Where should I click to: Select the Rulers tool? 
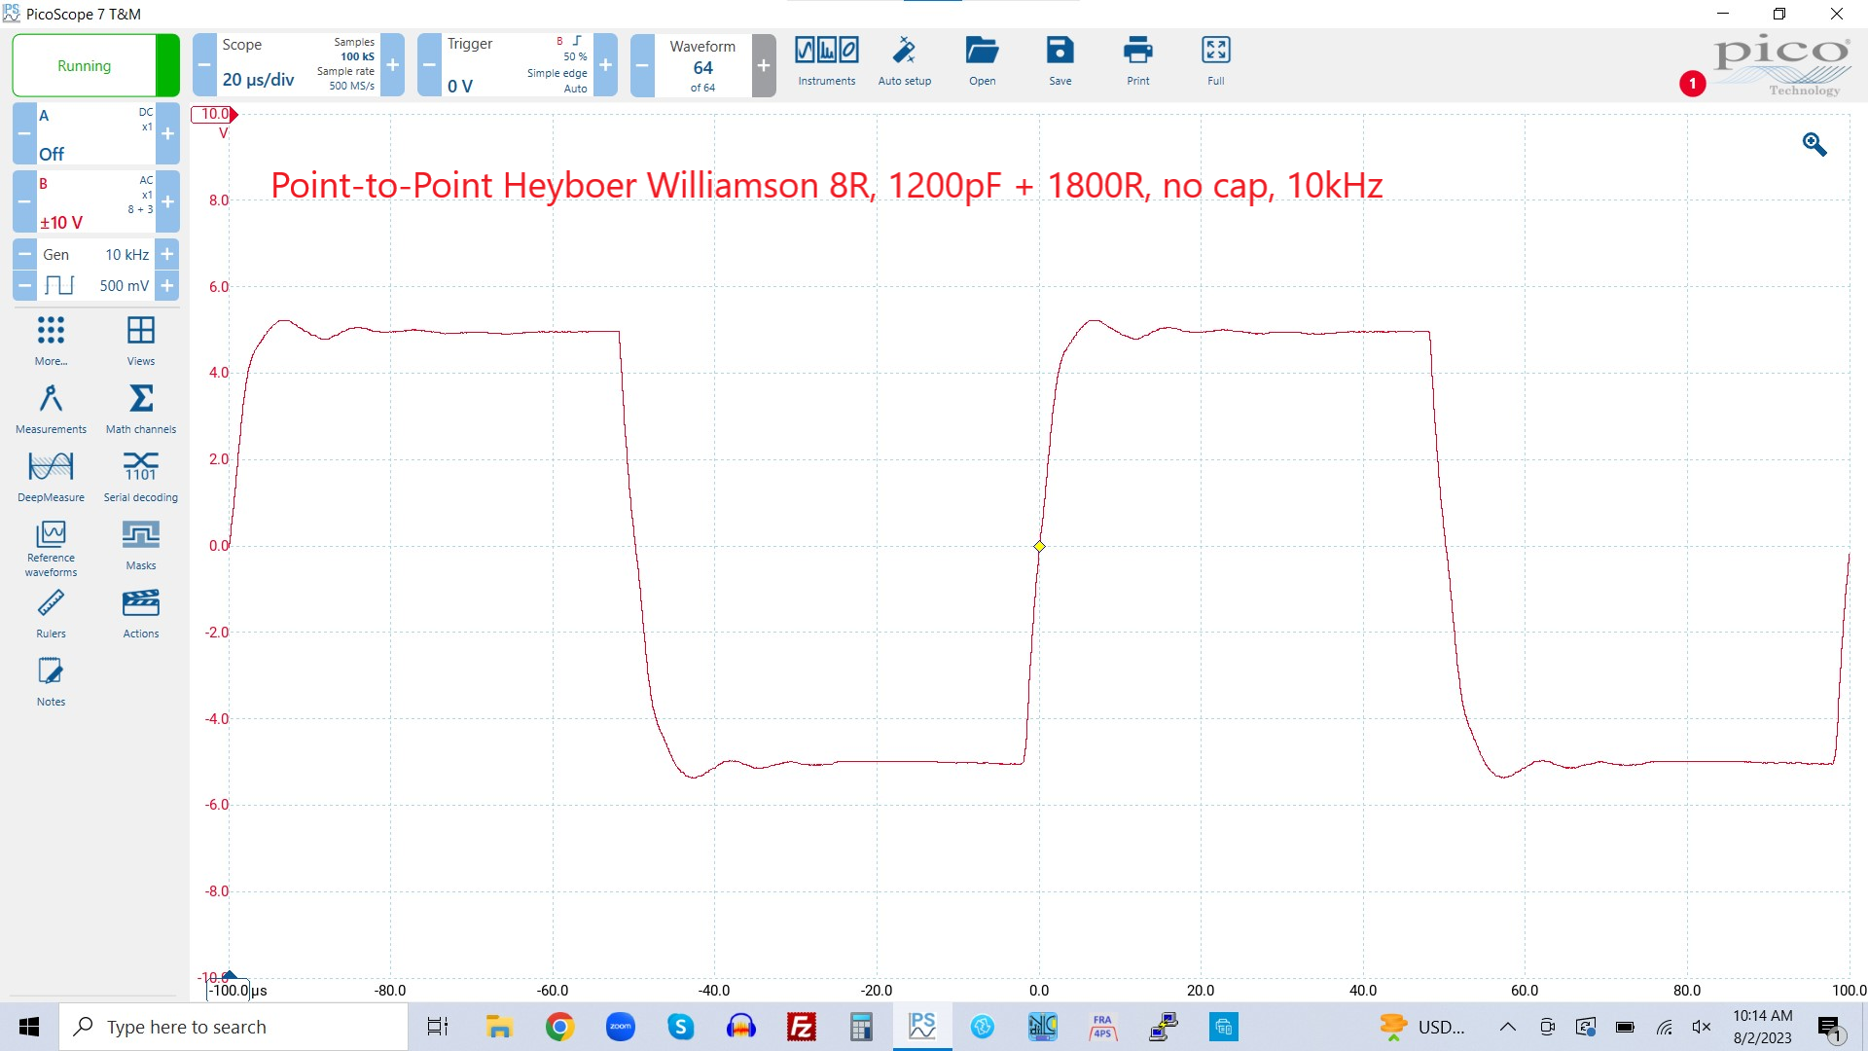point(51,612)
